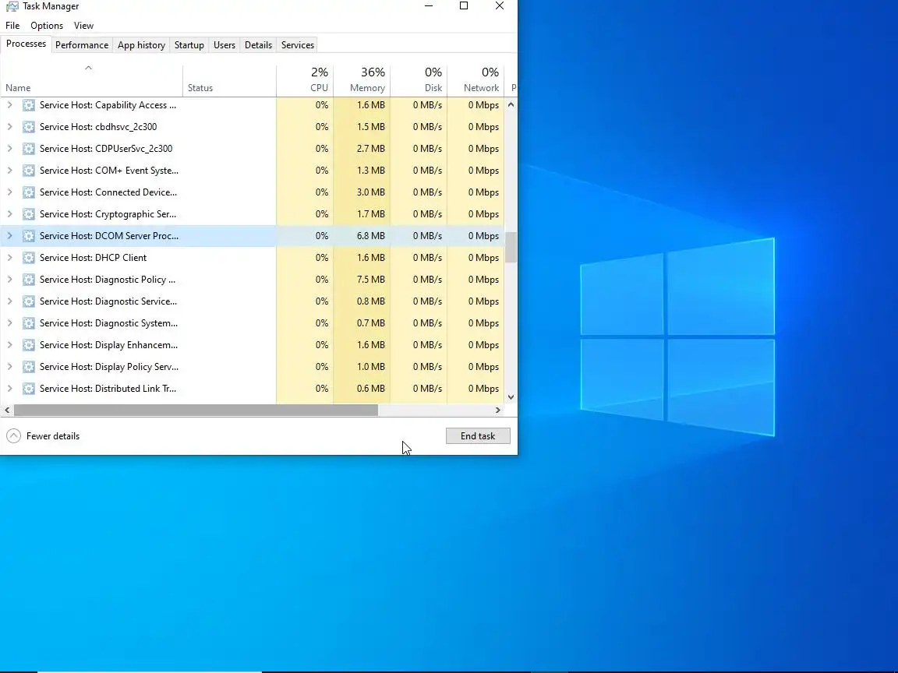Expand Service Host: Diagnostic Policy group
This screenshot has height=673, width=898.
pos(9,280)
